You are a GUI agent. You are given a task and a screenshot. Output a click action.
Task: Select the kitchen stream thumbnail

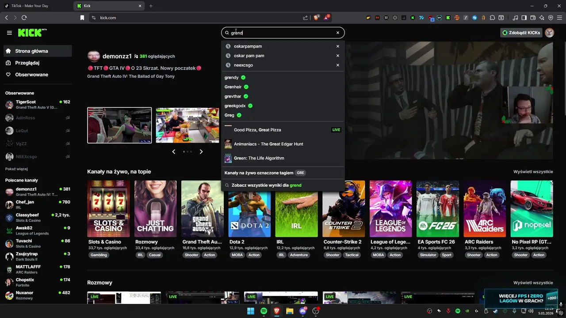point(187,125)
